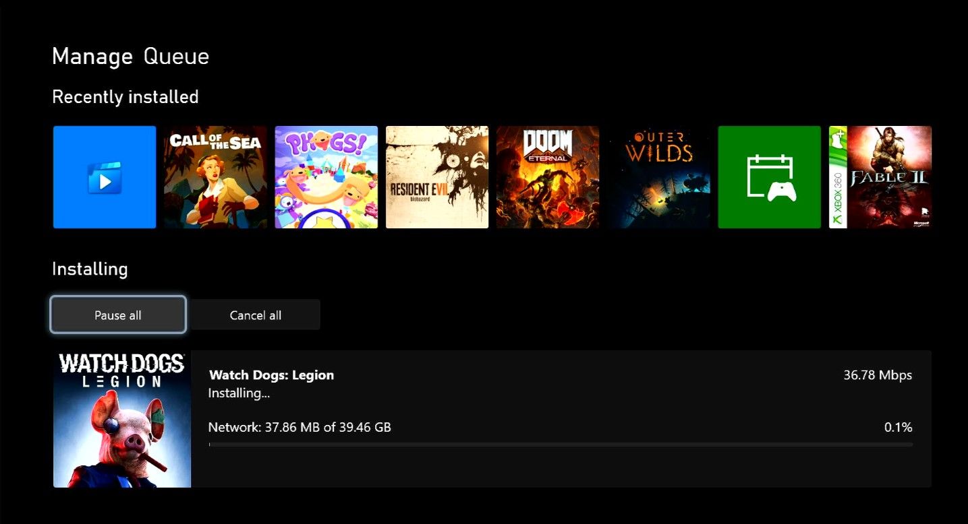Click the Installing... status text
Image resolution: width=968 pixels, height=524 pixels.
pos(239,393)
